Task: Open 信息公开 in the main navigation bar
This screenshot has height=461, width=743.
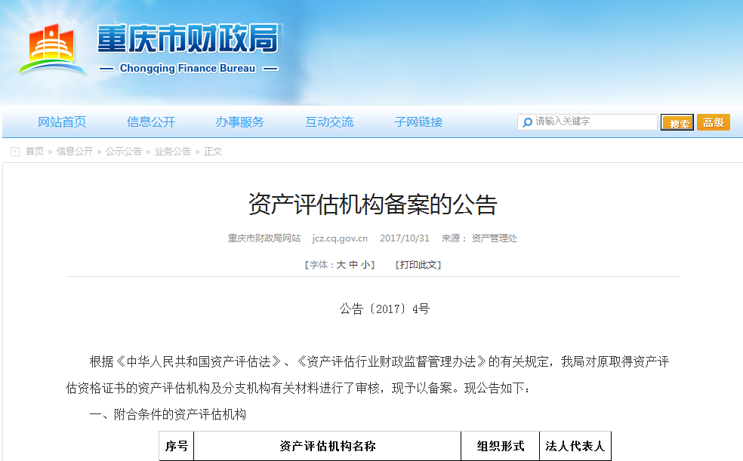Action: coord(151,122)
